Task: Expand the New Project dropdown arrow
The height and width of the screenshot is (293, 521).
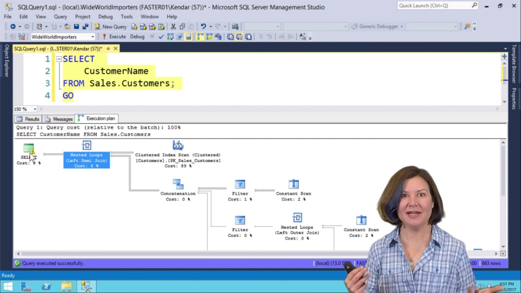Action: tap(46, 26)
